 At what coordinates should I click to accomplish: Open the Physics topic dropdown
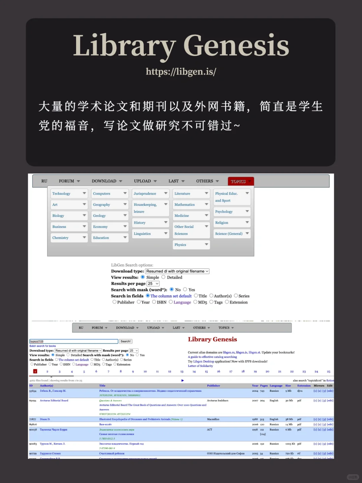(x=191, y=245)
